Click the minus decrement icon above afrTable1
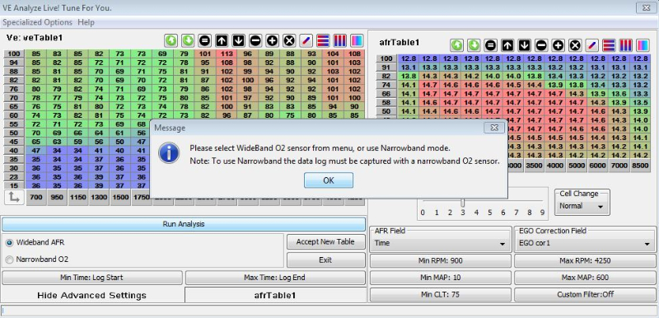The width and height of the screenshot is (659, 318). tap(542, 45)
